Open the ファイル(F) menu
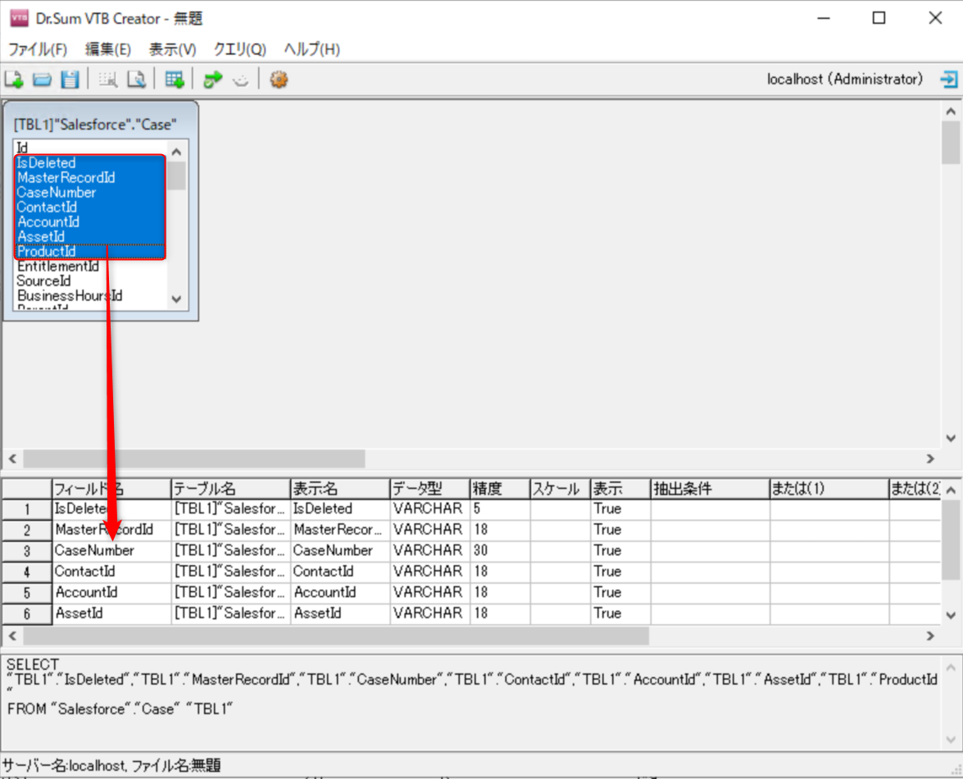The height and width of the screenshot is (779, 963). [38, 49]
